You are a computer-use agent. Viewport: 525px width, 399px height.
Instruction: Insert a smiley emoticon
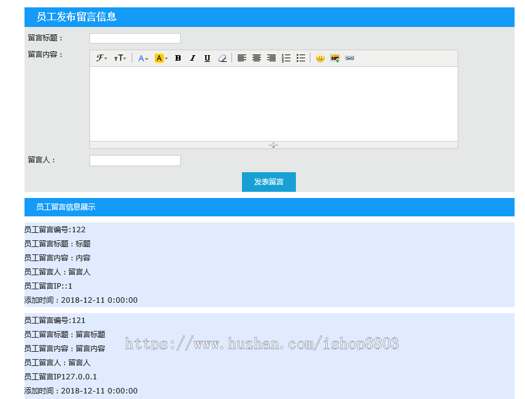point(320,58)
